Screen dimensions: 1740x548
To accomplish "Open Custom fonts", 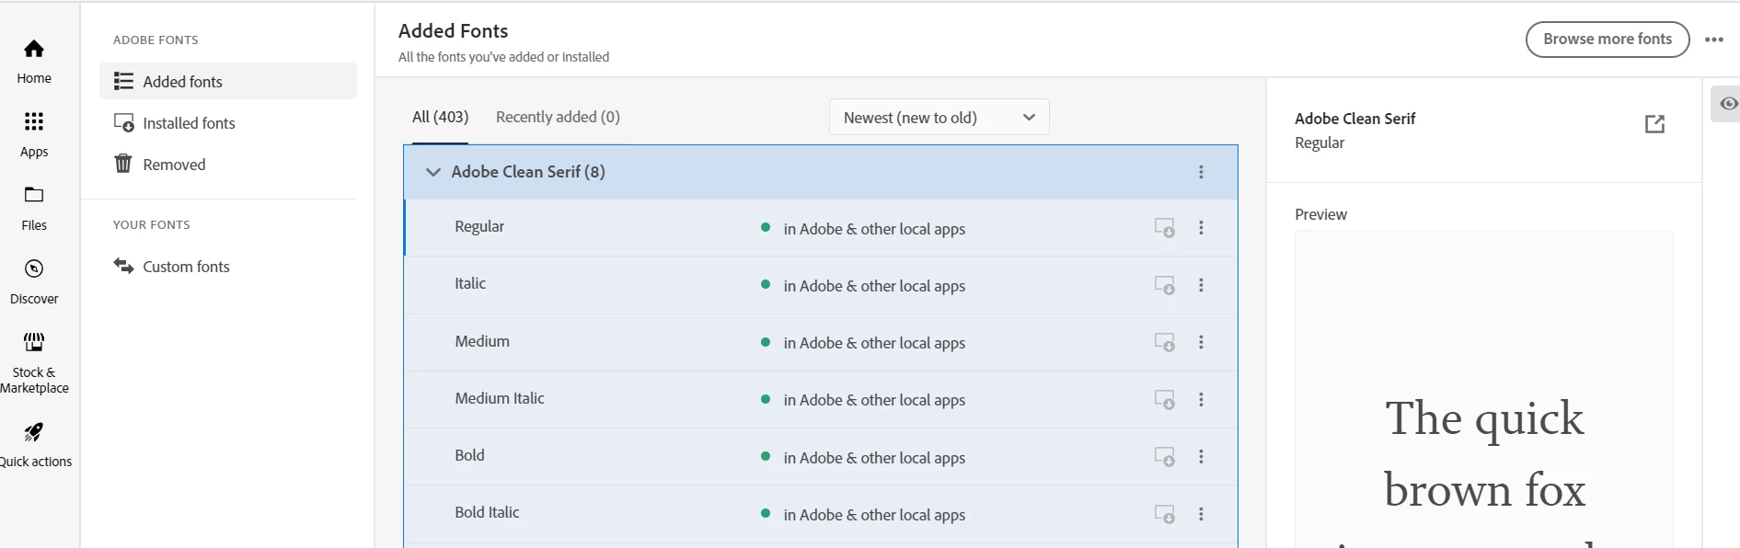I will tap(228, 266).
